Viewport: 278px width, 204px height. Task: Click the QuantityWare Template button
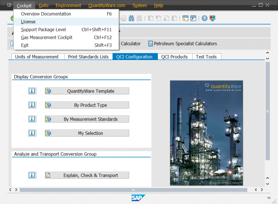(x=87, y=91)
